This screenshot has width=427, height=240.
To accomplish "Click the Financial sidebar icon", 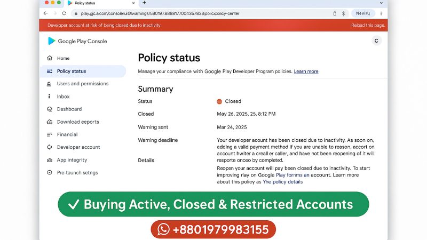I will click(50, 134).
